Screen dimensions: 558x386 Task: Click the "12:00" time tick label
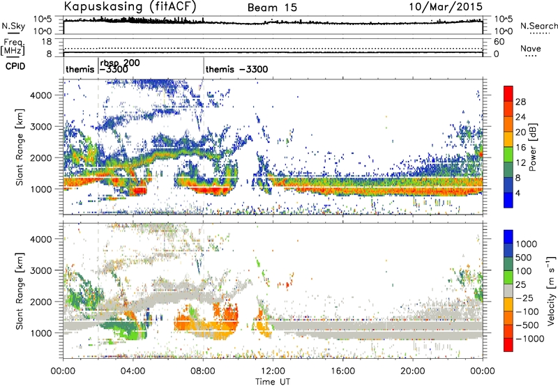pyautogui.click(x=273, y=371)
